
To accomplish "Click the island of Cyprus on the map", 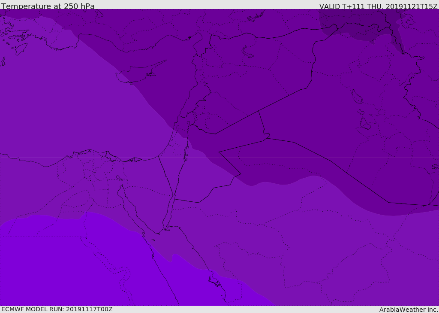I will coord(137,74).
